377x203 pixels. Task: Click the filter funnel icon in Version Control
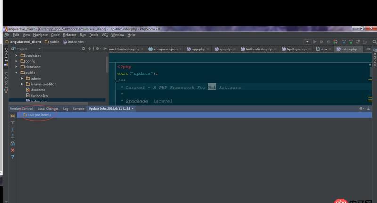(13, 123)
